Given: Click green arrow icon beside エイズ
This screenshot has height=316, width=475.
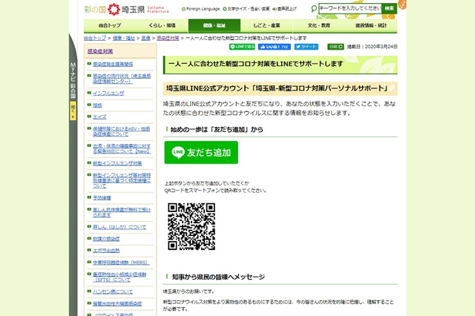Looking at the screenshot, I should (x=89, y=116).
